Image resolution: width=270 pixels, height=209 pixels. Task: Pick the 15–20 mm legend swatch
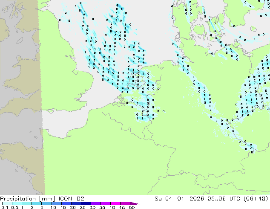(66, 203)
